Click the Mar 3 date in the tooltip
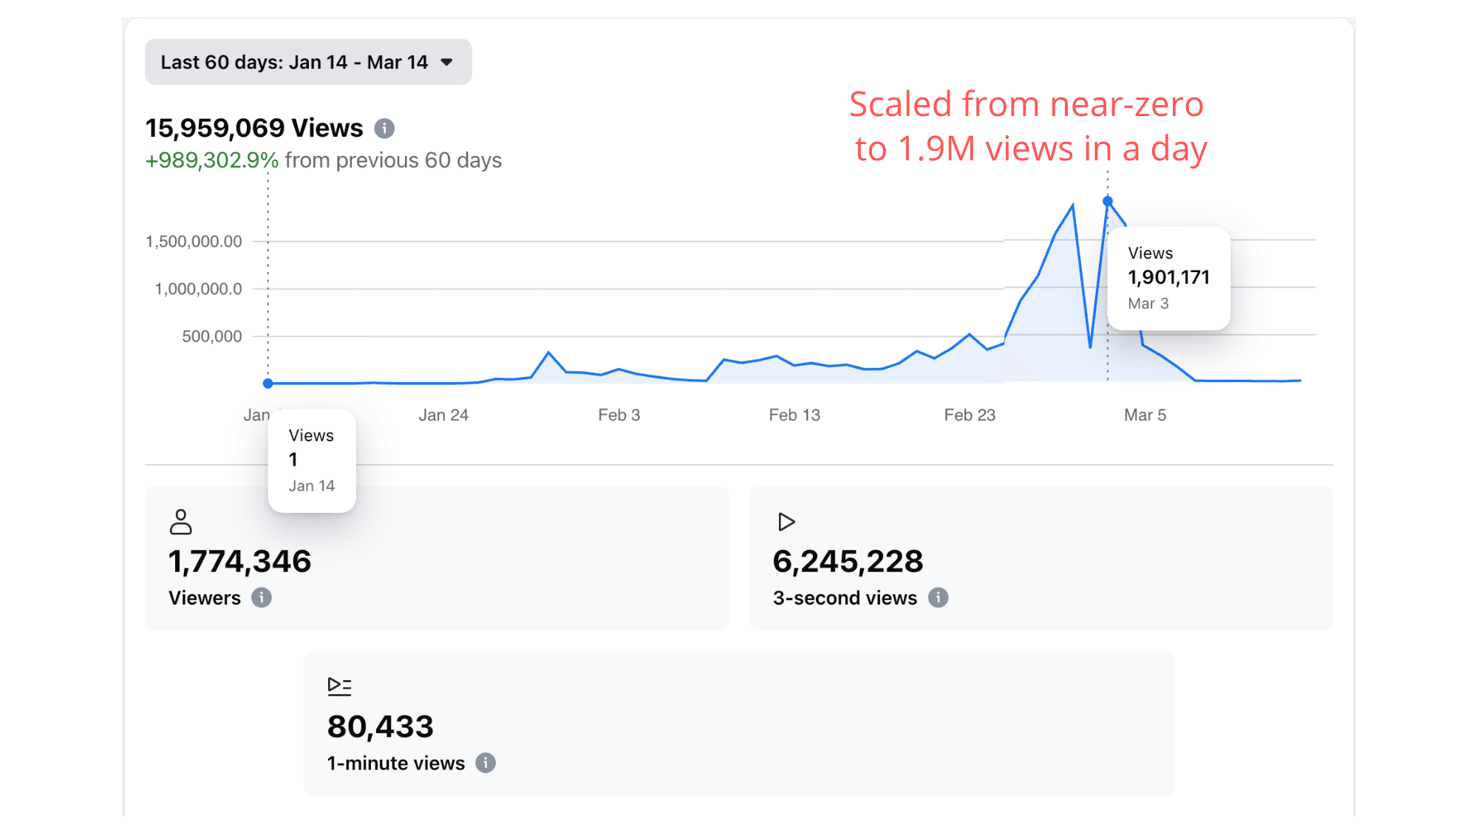 (x=1148, y=303)
